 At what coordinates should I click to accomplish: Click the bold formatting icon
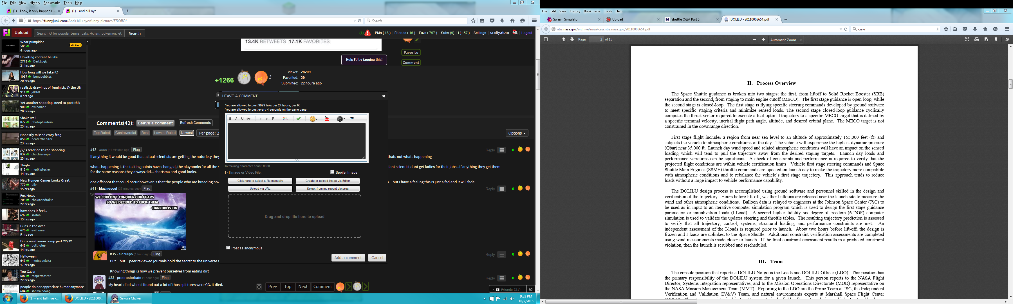[x=230, y=119]
